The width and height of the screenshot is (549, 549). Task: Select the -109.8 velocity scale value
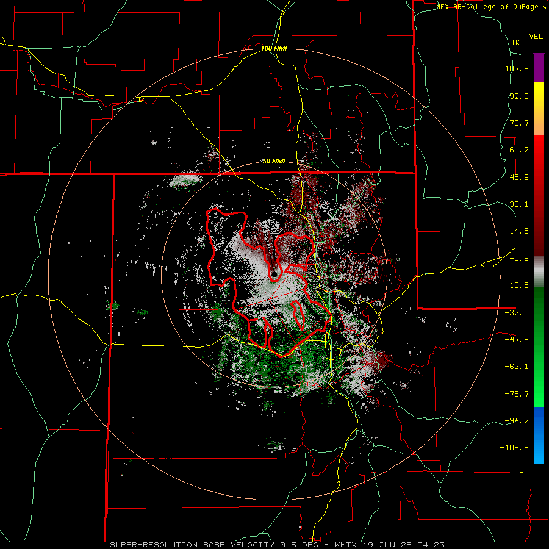click(x=515, y=448)
